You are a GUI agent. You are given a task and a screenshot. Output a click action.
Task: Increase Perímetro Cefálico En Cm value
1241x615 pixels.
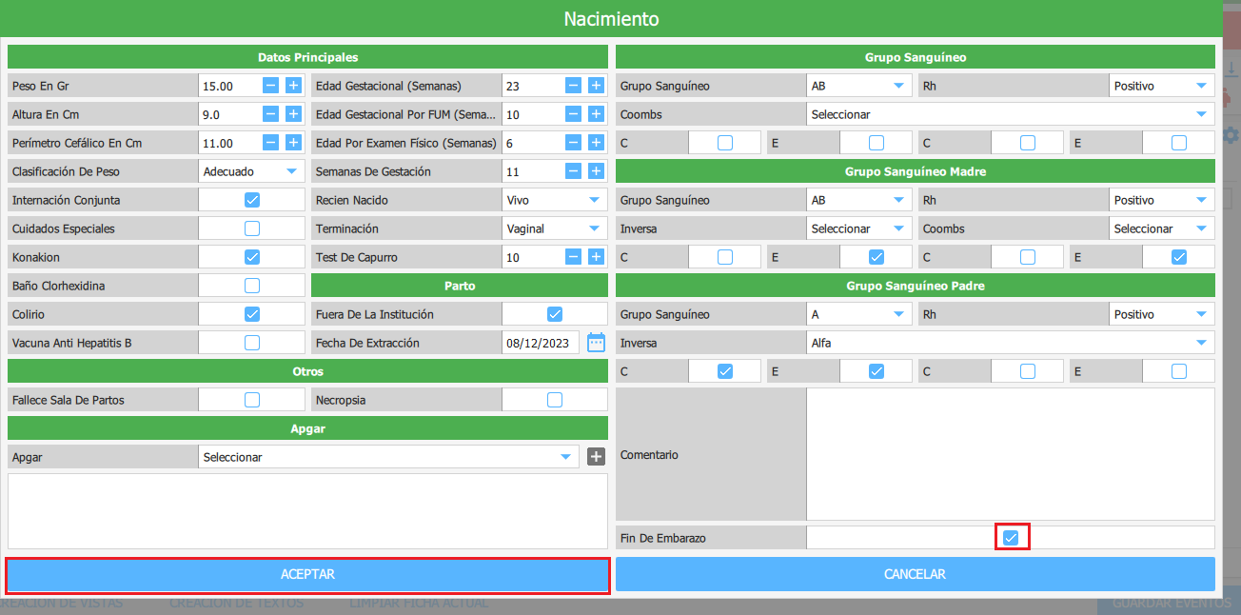click(293, 143)
